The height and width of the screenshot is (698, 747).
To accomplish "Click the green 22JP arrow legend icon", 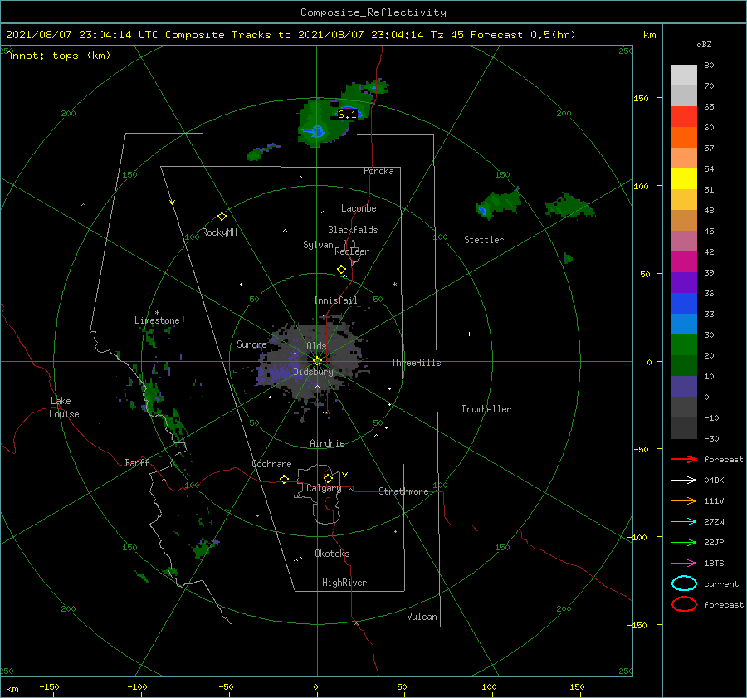I will (x=684, y=542).
